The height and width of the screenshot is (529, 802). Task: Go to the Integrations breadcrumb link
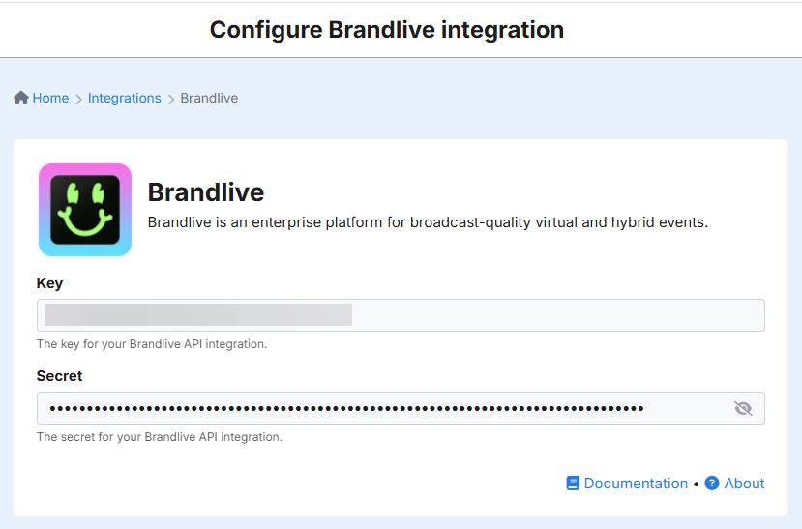124,98
